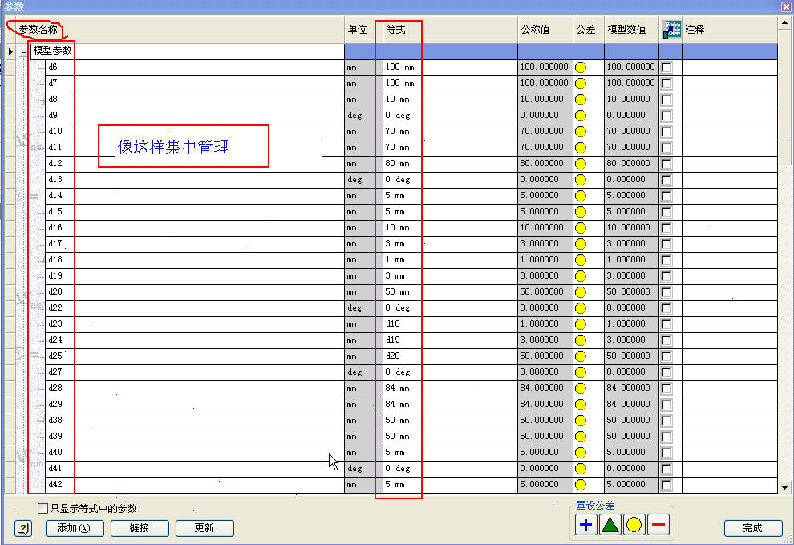
Task: Click the yellow tolerance circle in row d28
Action: point(581,388)
